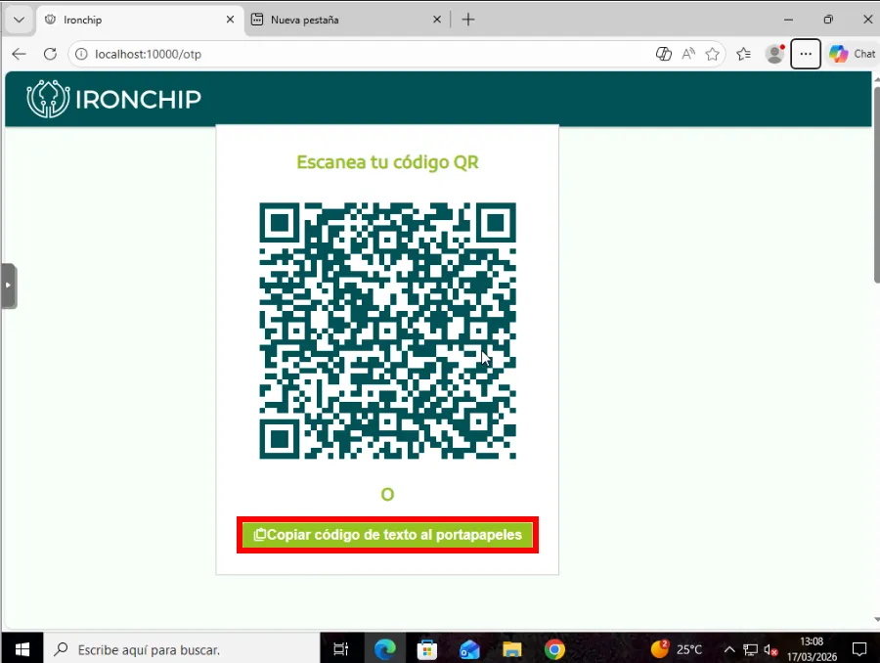880x663 pixels.
Task: Open Outlook from the taskbar
Action: [469, 649]
